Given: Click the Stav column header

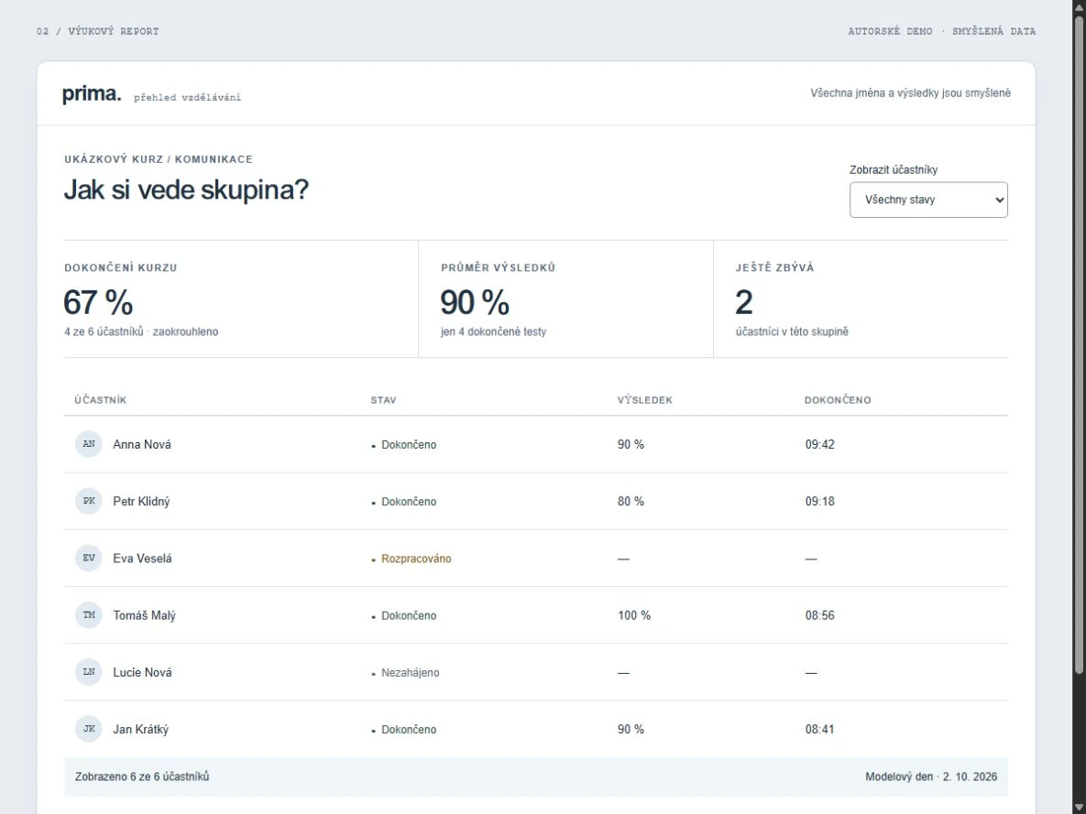Looking at the screenshot, I should [x=383, y=400].
